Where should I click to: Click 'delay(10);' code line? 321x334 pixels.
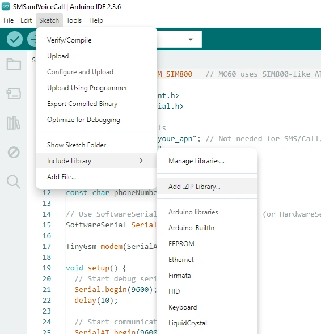tap(96, 301)
